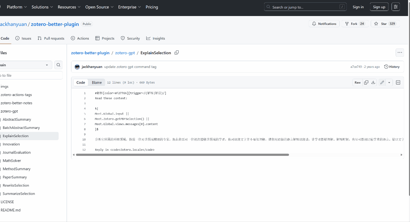Image resolution: width=410 pixels, height=222 pixels.
Task: Open Issues tab
Action: [x=23, y=39]
